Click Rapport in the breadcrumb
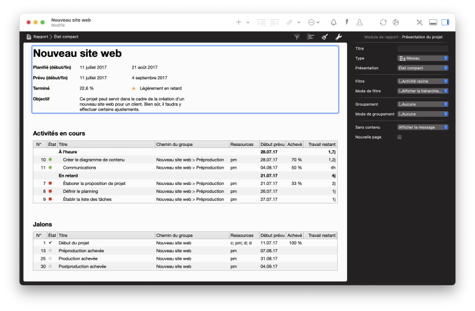 coord(41,36)
